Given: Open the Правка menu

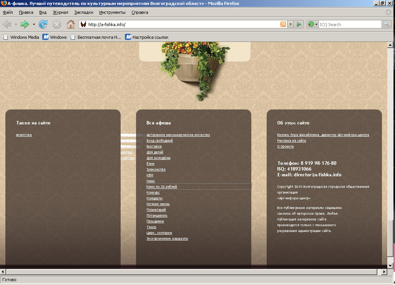Looking at the screenshot, I should click(x=26, y=12).
